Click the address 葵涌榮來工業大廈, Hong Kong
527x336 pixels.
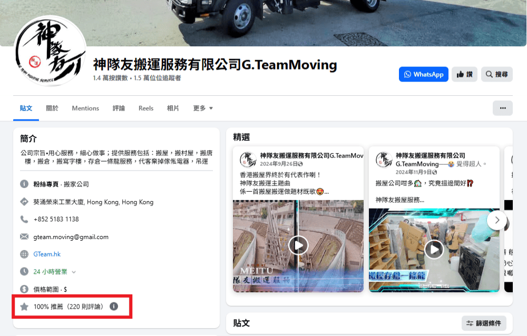point(93,202)
